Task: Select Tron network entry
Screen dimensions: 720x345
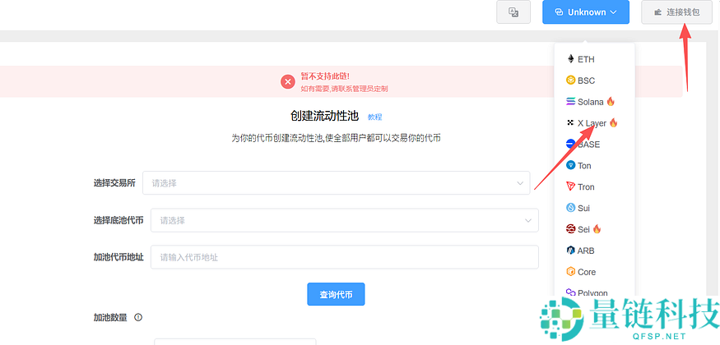Action: click(x=594, y=187)
